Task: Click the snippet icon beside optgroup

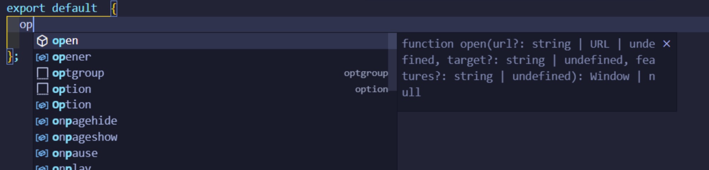Action: 42,73
